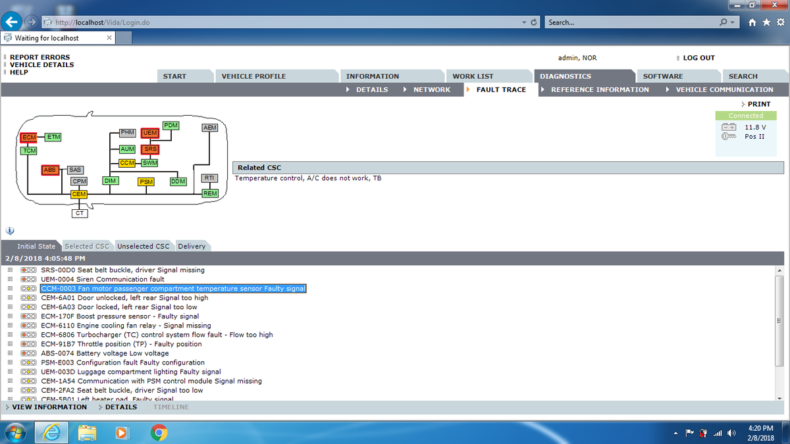The width and height of the screenshot is (790, 444).
Task: Open Google Chrome from the taskbar
Action: [158, 432]
